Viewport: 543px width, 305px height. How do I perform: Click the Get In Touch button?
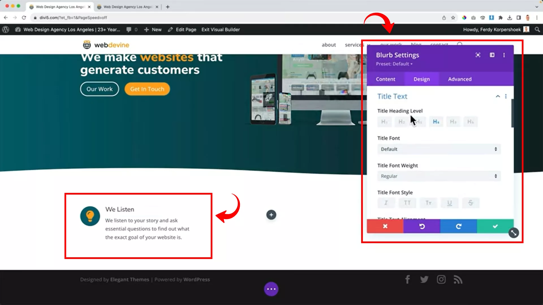coord(147,89)
